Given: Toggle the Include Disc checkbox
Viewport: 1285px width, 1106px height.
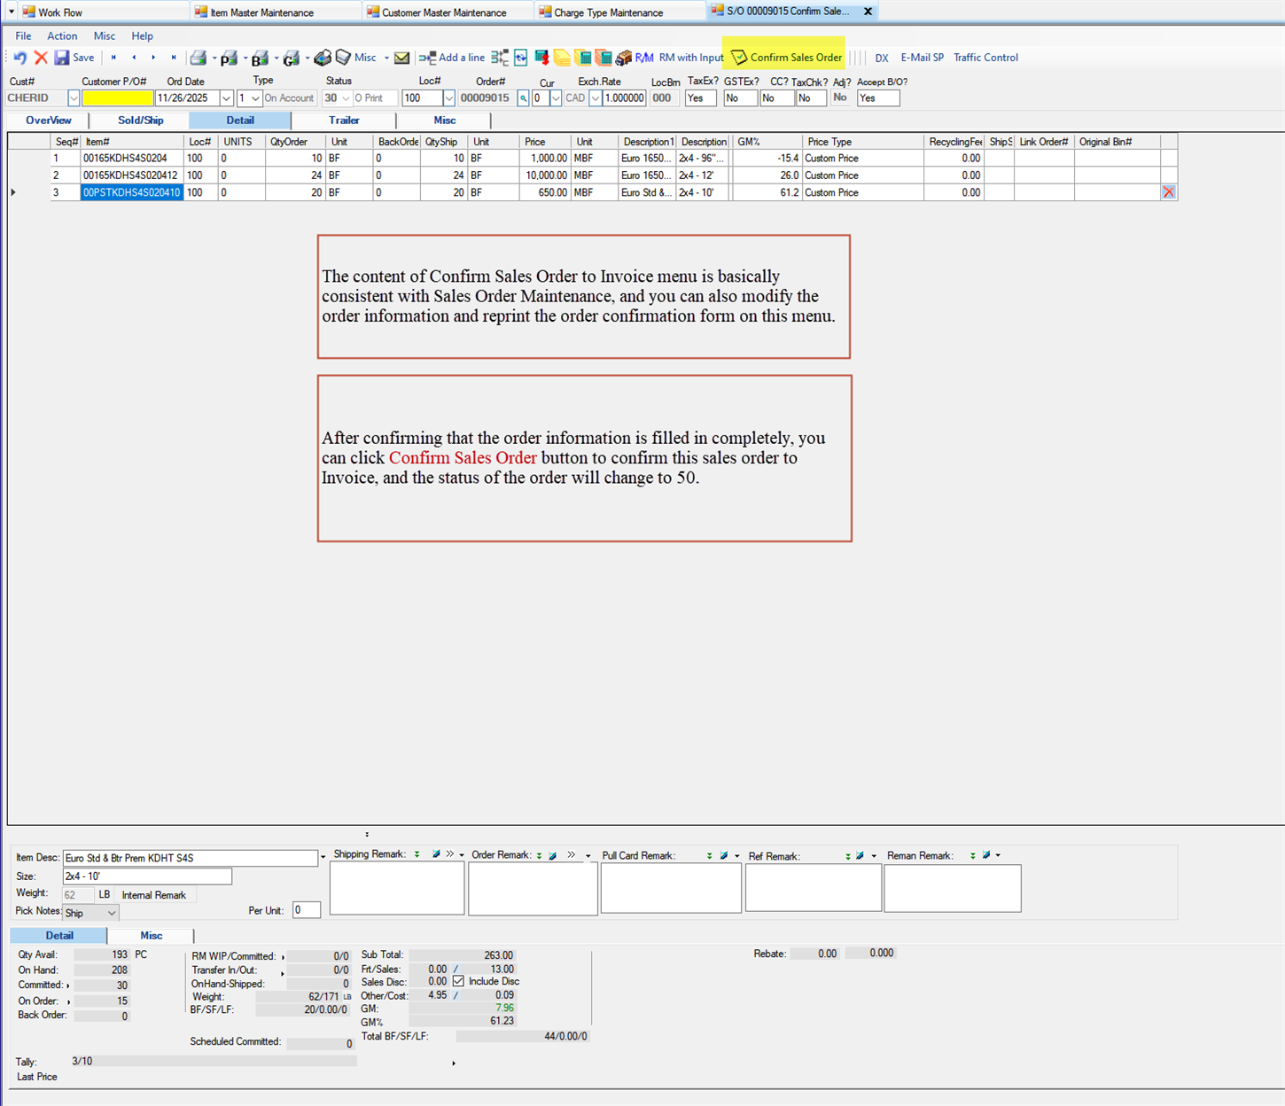Looking at the screenshot, I should [458, 981].
